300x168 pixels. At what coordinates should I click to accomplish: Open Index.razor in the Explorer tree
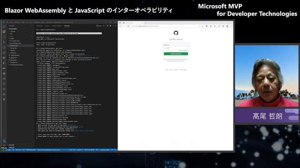(x=15, y=46)
